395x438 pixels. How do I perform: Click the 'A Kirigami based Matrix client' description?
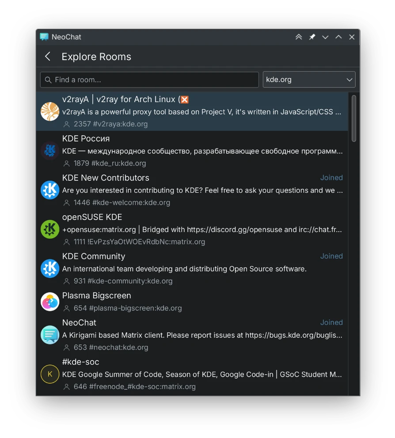[202, 335]
